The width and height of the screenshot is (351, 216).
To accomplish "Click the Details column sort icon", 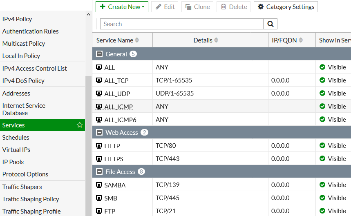I will coord(216,40).
